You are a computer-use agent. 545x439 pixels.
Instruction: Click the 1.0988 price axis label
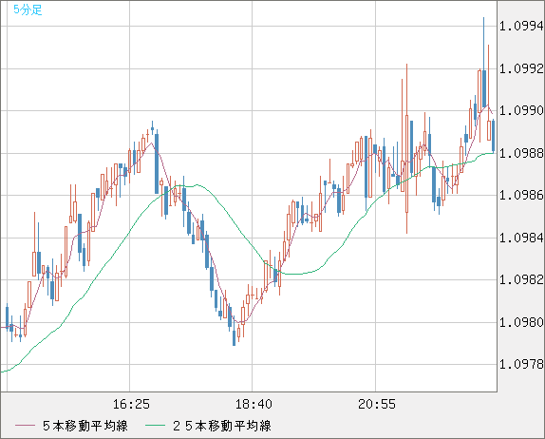521,153
